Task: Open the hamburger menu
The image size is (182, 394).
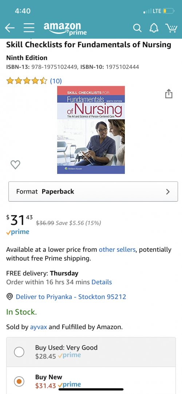Action: 29,28
